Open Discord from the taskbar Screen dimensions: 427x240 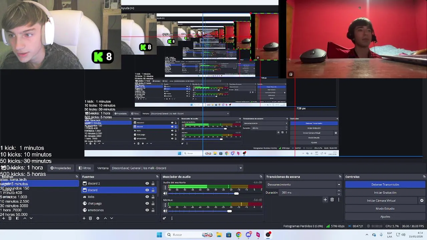click(x=248, y=235)
